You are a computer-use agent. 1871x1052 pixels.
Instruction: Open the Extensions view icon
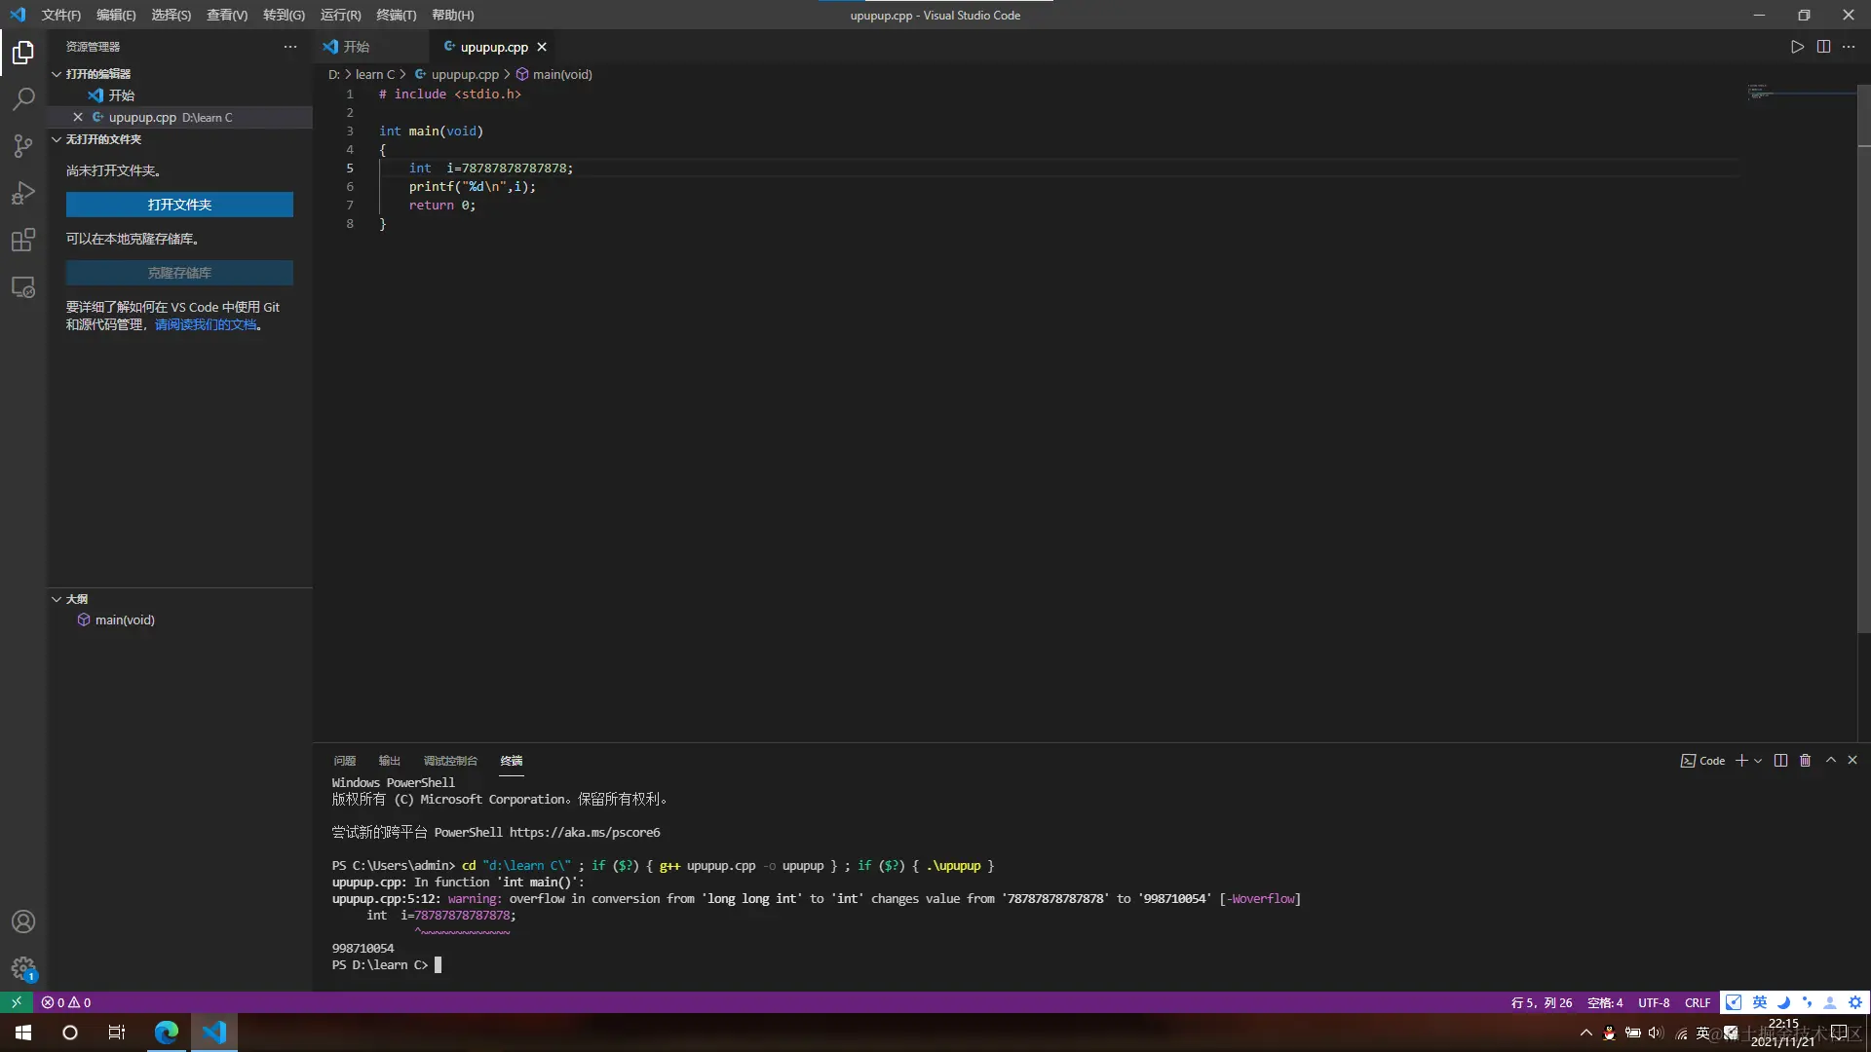click(23, 240)
